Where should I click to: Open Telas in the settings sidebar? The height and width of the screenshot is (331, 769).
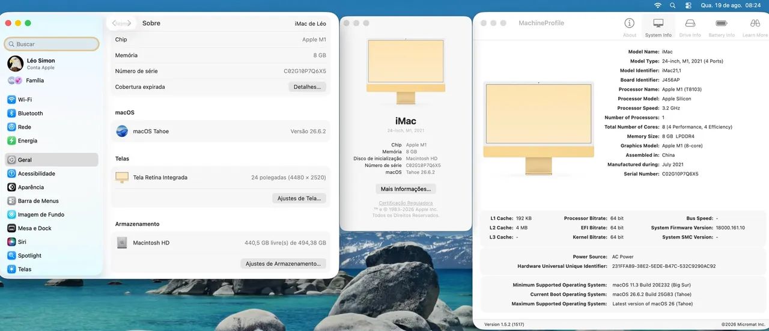tap(52, 269)
